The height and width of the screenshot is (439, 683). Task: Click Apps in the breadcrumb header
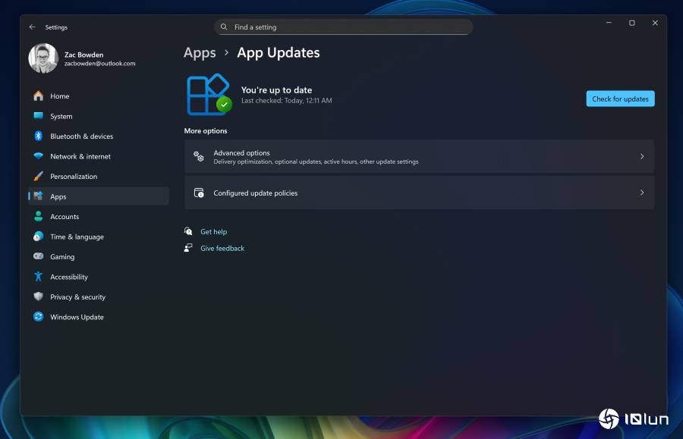tap(200, 53)
